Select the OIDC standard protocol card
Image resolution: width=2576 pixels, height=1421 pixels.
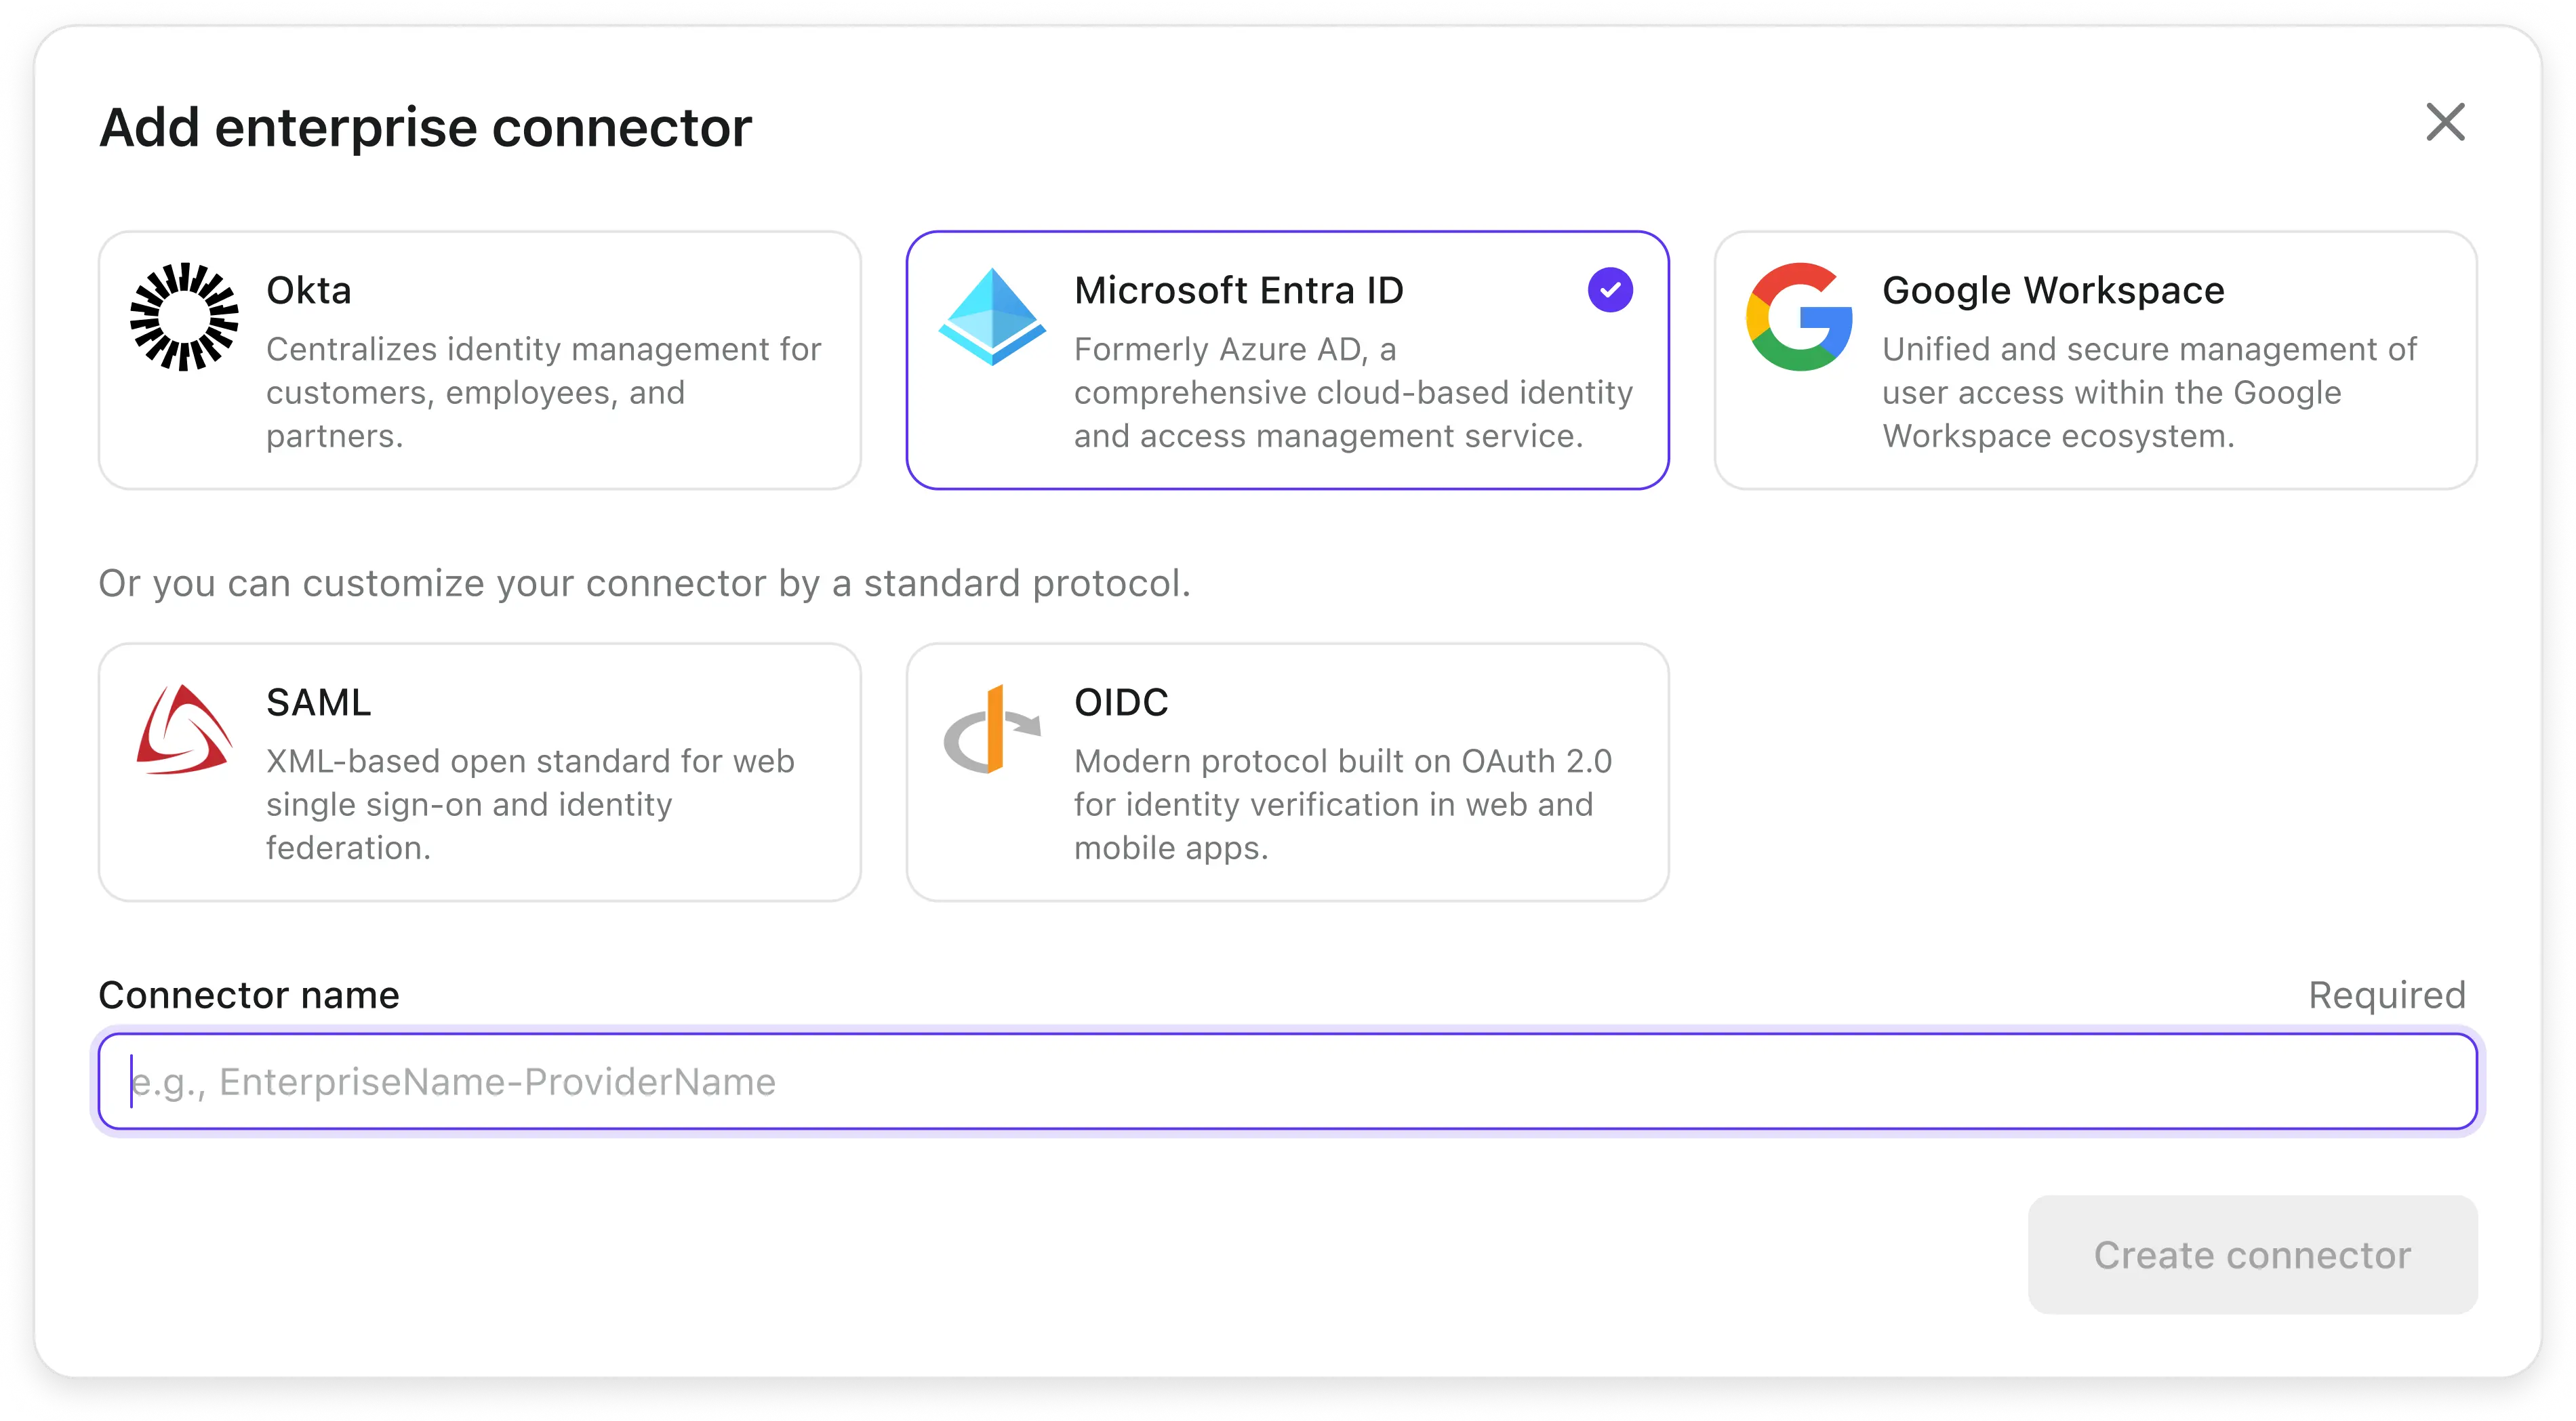[1288, 771]
